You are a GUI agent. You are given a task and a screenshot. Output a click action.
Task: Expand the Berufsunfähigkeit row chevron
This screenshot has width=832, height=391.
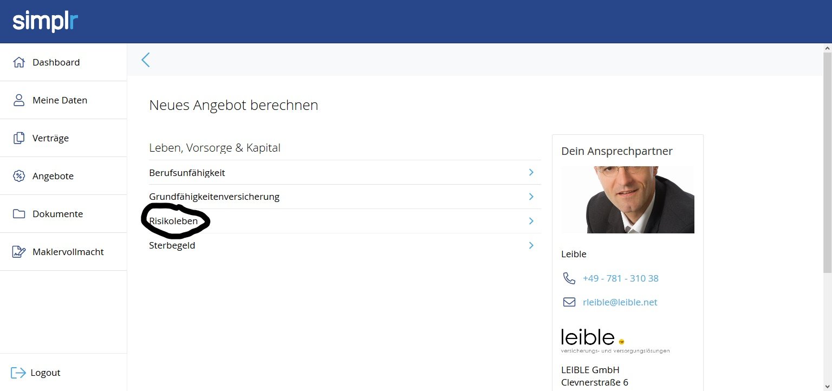point(531,172)
